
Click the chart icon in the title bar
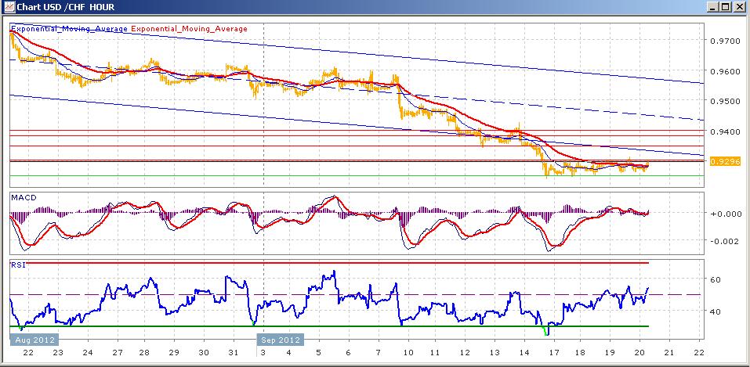pos(8,7)
